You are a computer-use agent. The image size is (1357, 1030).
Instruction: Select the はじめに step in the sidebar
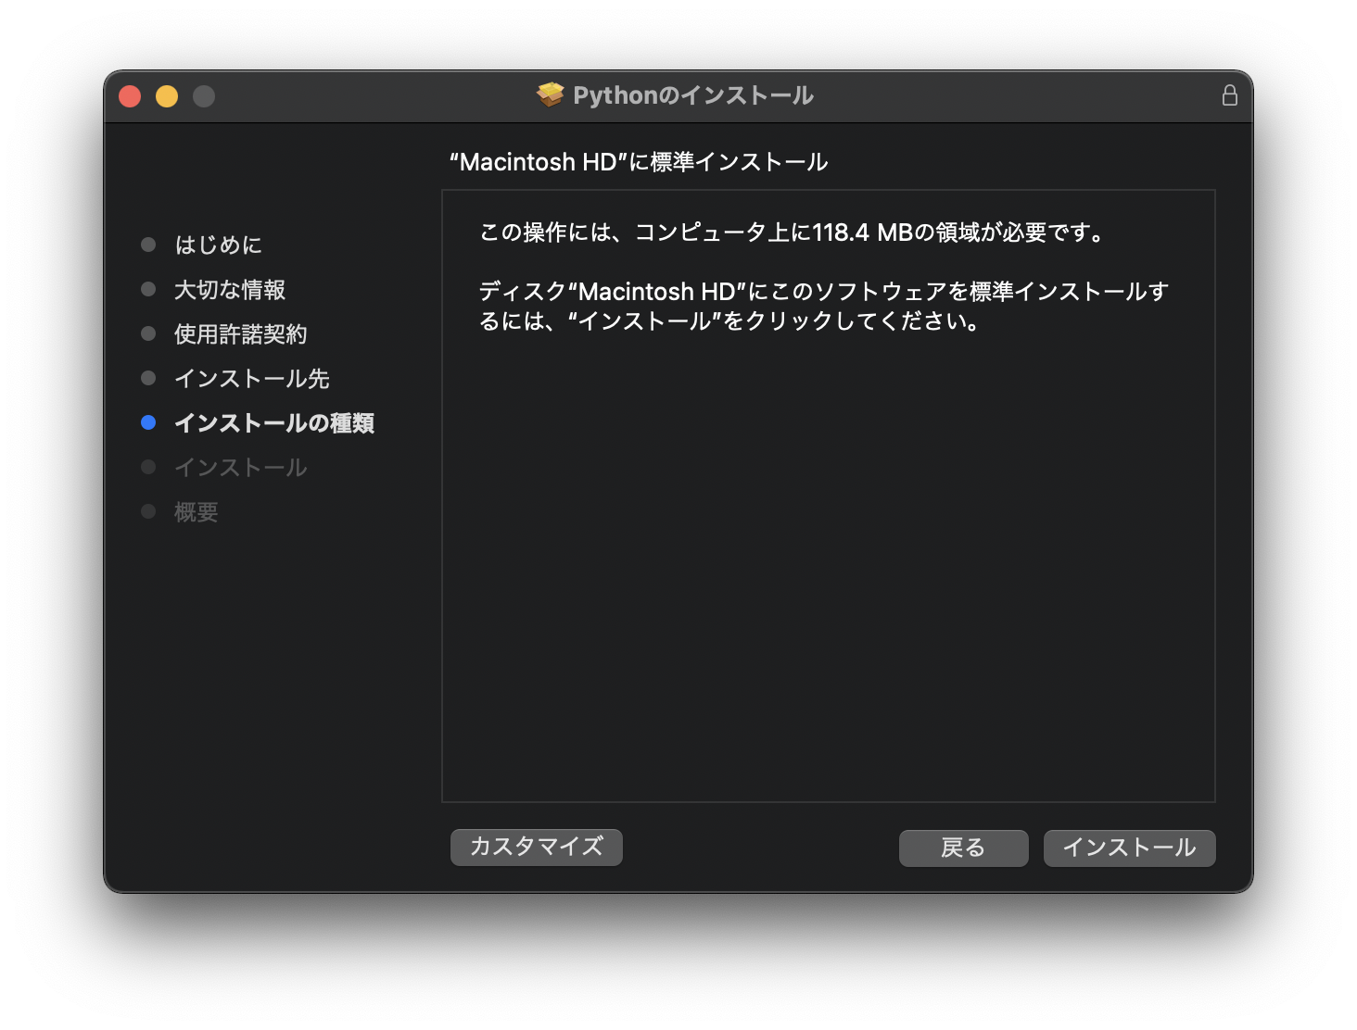point(219,245)
